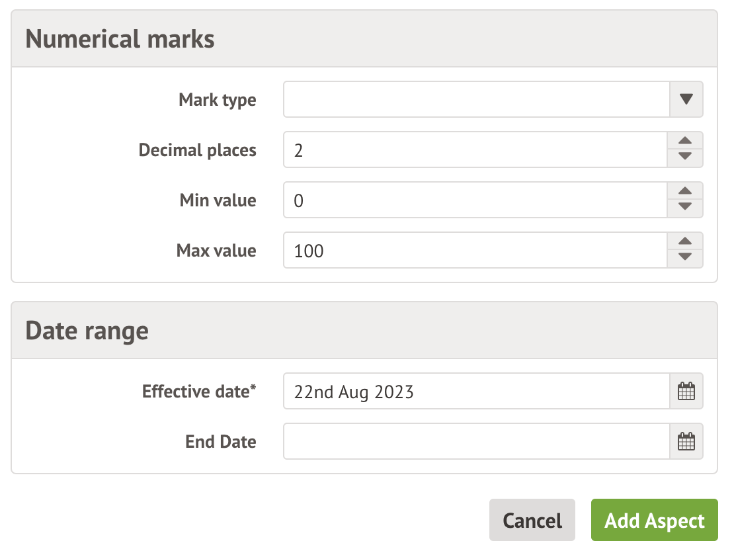Focus the Decimal places input field

(x=475, y=149)
